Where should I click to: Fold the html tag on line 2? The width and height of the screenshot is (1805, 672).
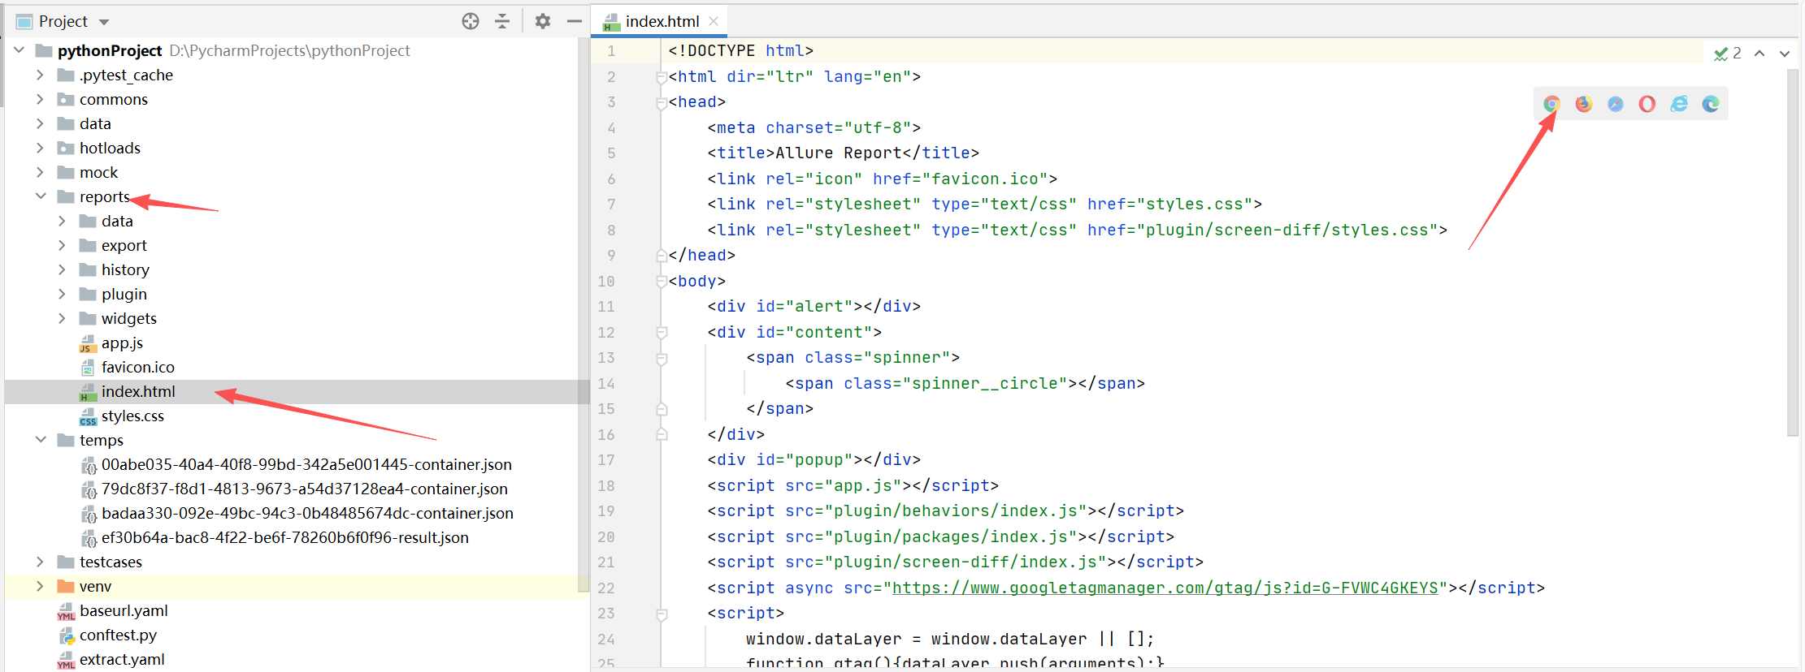click(662, 77)
